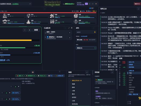Expand the first action queue entry arrow
Screen dimensions: 141x106
[x=45, y=33]
